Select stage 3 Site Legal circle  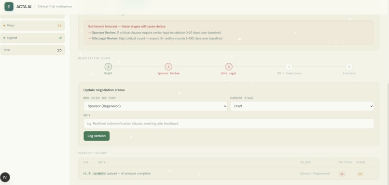click(x=229, y=67)
